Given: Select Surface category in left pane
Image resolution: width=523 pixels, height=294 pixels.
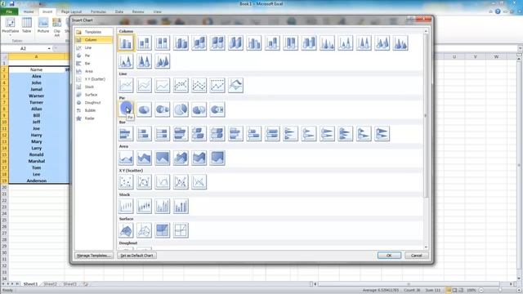Looking at the screenshot, I should pyautogui.click(x=94, y=95).
